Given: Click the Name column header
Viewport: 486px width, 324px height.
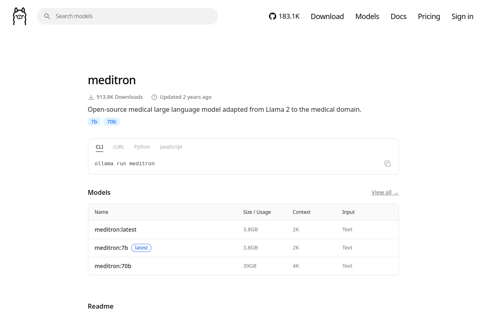Looking at the screenshot, I should click(x=101, y=212).
